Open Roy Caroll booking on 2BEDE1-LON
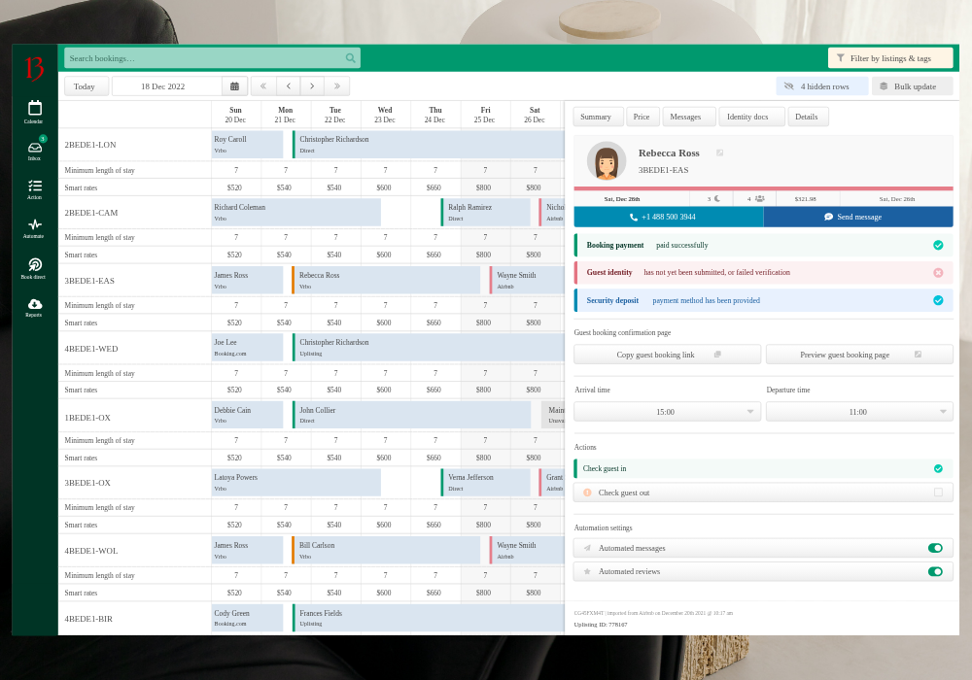This screenshot has width=972, height=680. [247, 145]
